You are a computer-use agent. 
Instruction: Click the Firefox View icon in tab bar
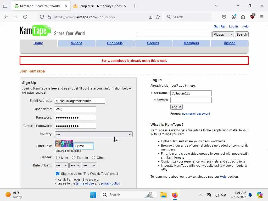point(5,6)
